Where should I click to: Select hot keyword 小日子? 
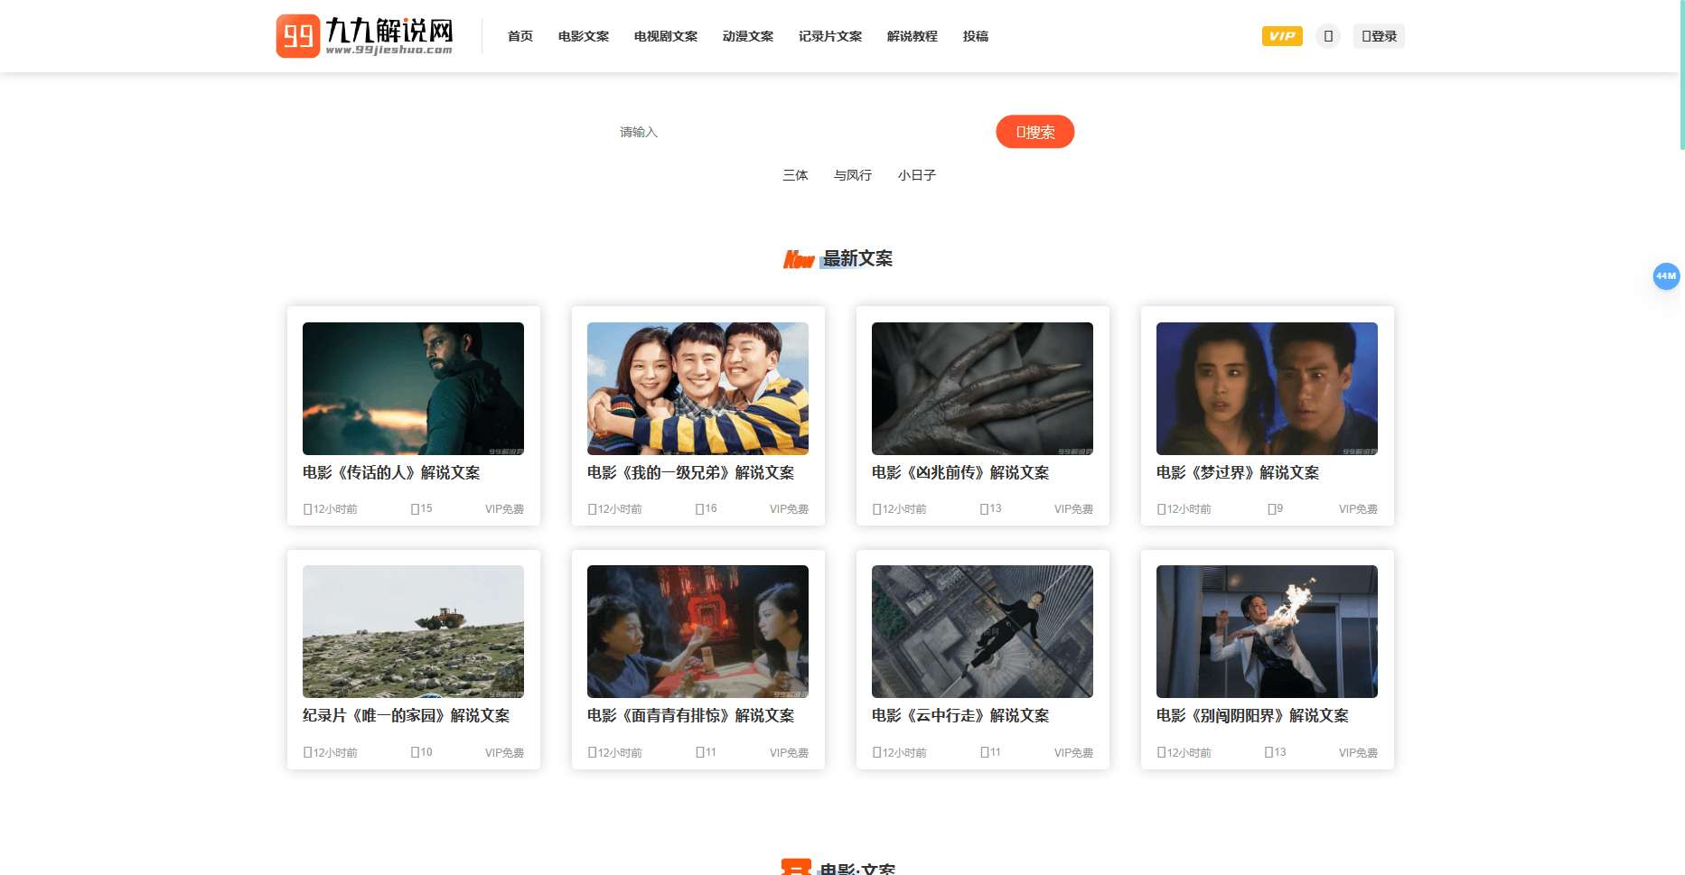[917, 175]
